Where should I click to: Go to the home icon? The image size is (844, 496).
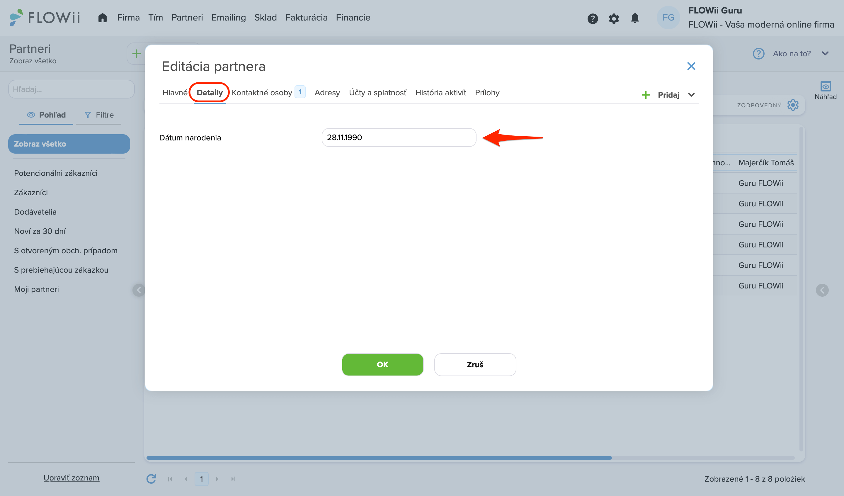pyautogui.click(x=103, y=18)
